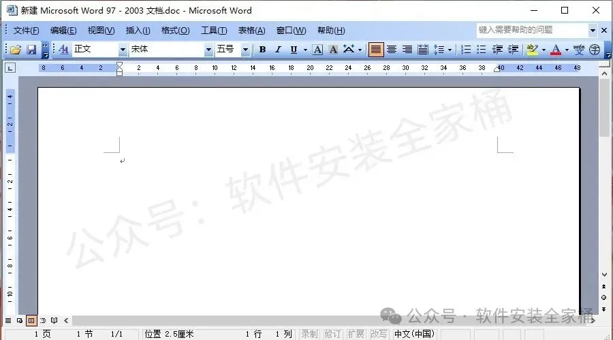This screenshot has width=613, height=340.
Task: Apply character border icon
Action: coord(318,50)
